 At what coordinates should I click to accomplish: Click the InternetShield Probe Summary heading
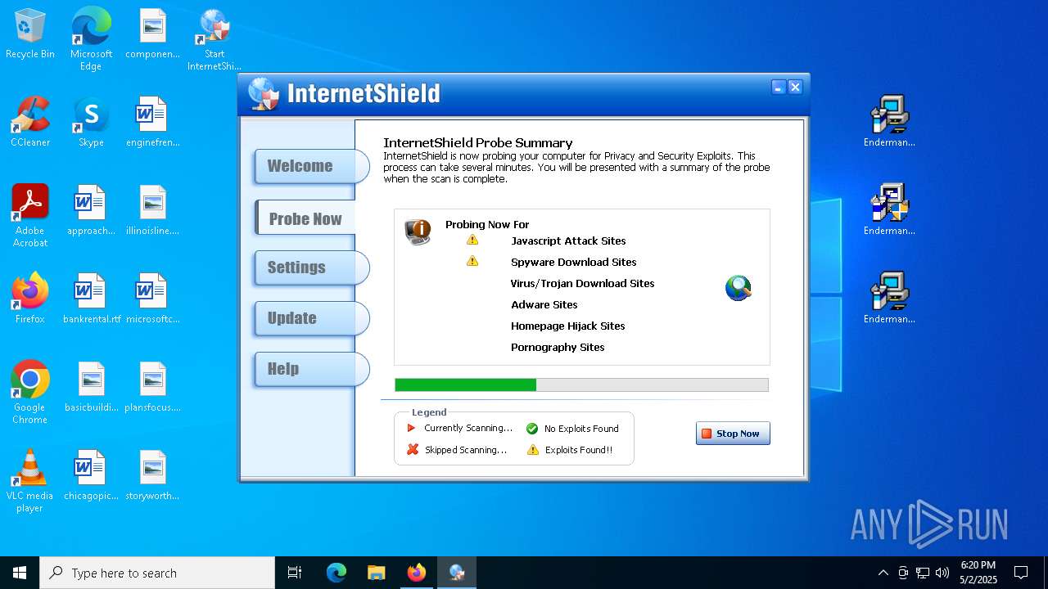pos(478,143)
